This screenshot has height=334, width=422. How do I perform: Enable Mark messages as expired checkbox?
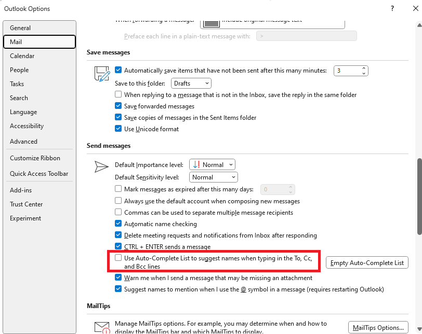(x=118, y=189)
